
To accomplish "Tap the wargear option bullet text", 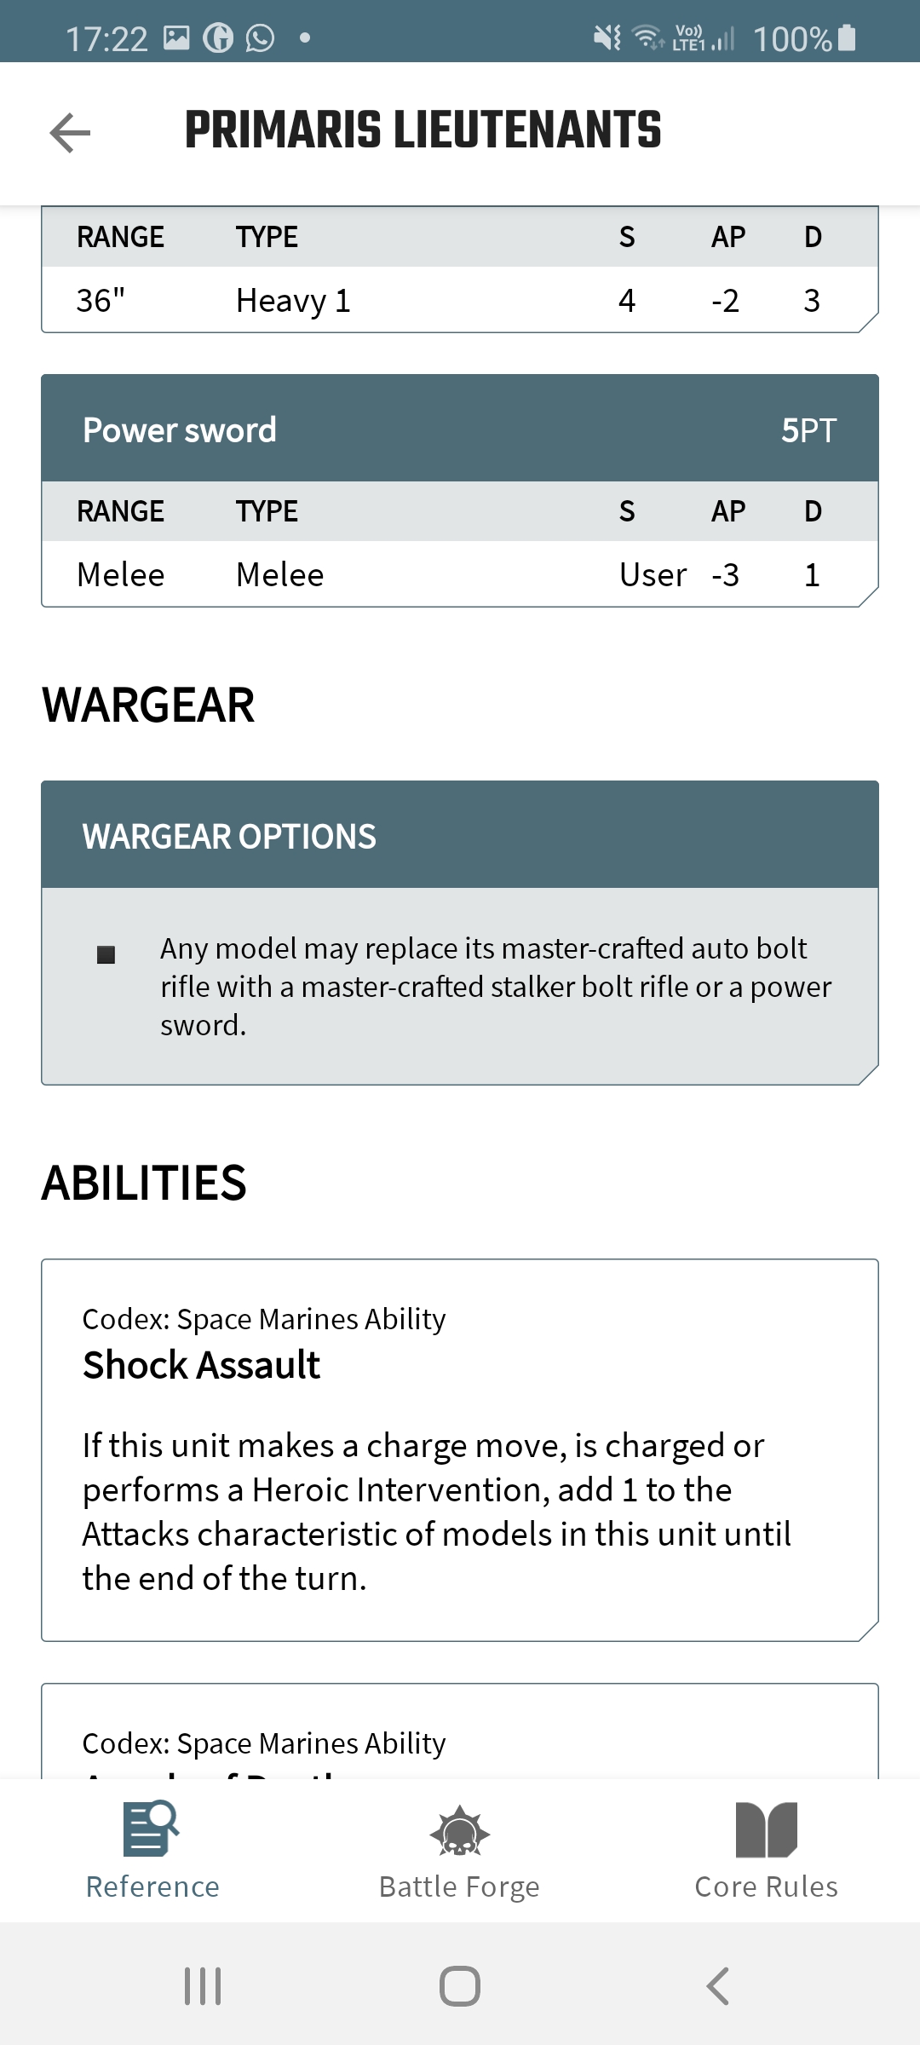I will tap(494, 986).
